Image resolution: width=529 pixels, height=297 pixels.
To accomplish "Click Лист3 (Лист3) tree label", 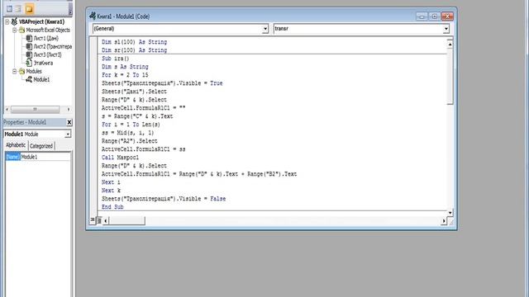I will (48, 54).
